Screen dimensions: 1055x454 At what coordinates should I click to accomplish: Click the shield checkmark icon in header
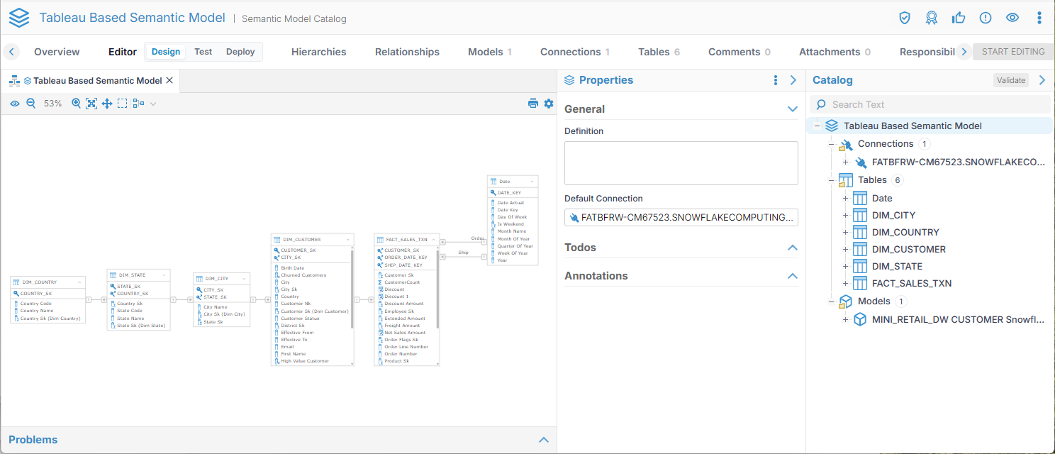pyautogui.click(x=905, y=18)
